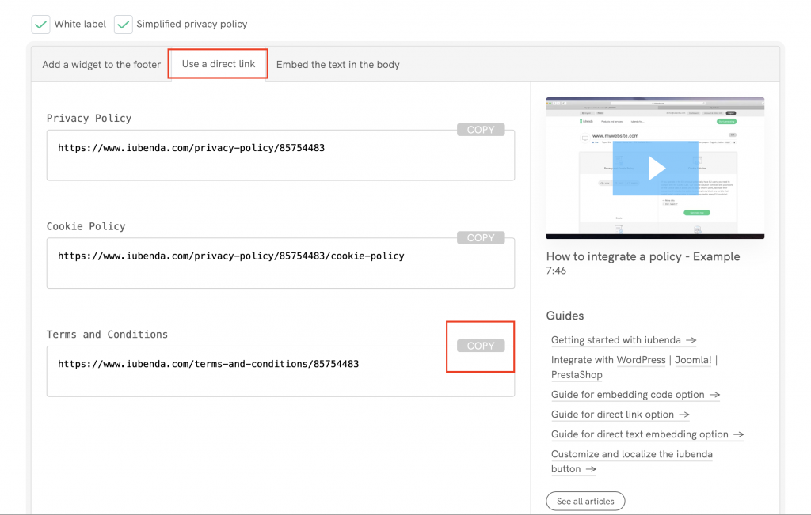Click the green checkmark on White label

[40, 25]
